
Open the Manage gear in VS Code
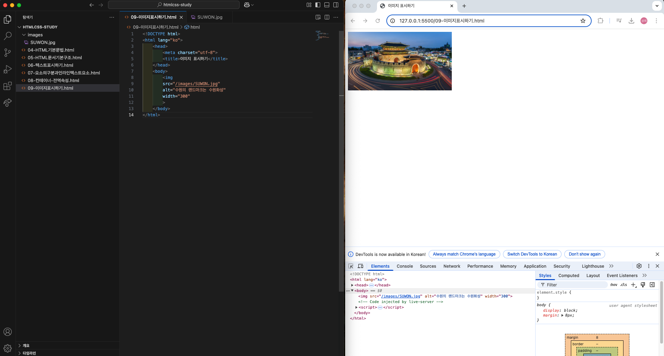click(8, 348)
